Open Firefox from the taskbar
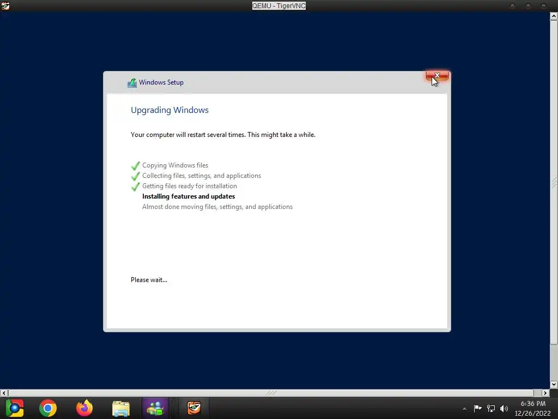558x419 pixels. tap(84, 408)
